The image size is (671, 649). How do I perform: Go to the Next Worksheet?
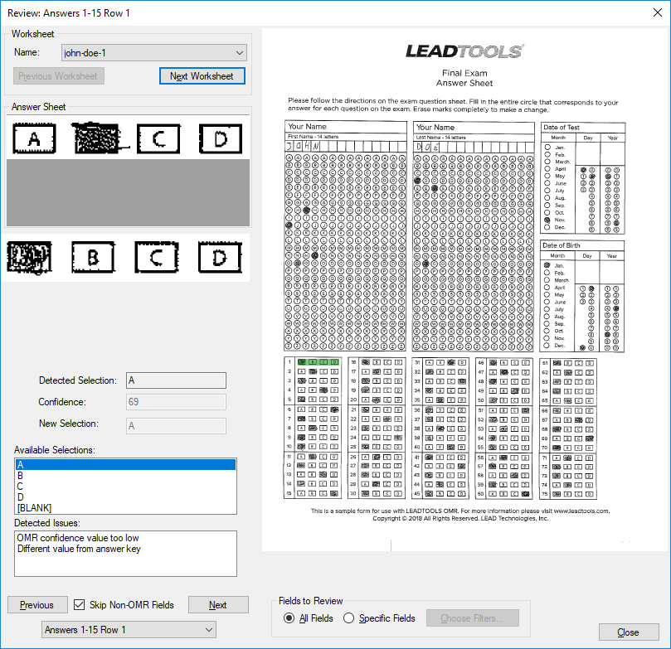click(202, 76)
